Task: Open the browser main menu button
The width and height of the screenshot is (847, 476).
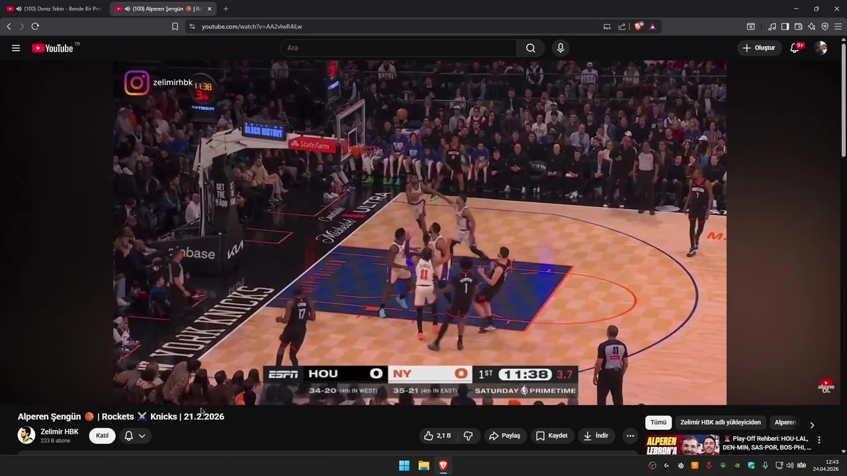Action: [x=838, y=26]
